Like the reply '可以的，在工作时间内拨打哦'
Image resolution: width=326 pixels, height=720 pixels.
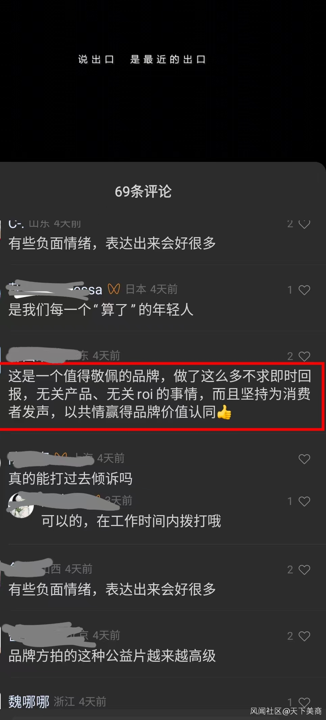tap(304, 501)
